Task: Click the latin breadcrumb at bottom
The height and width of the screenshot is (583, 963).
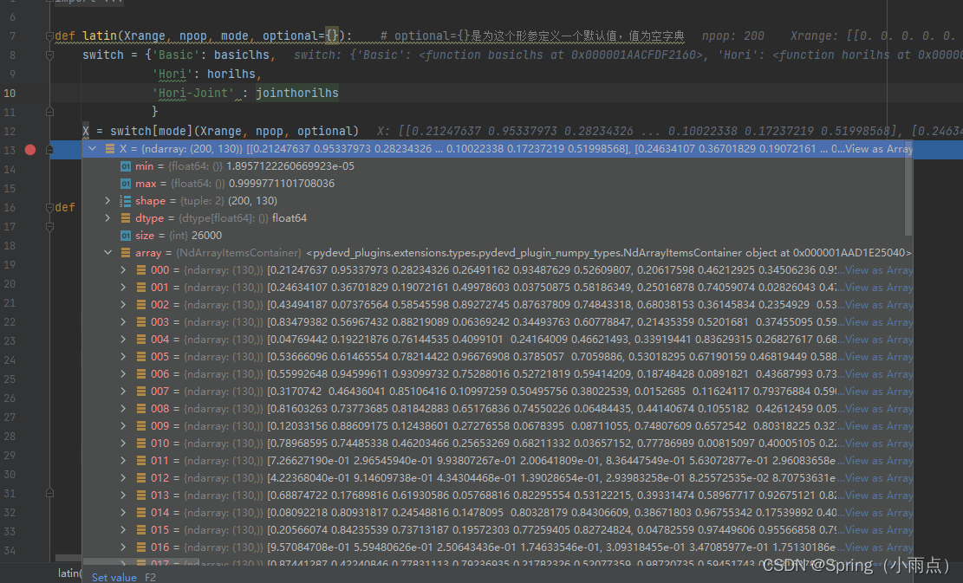Action: (x=68, y=573)
